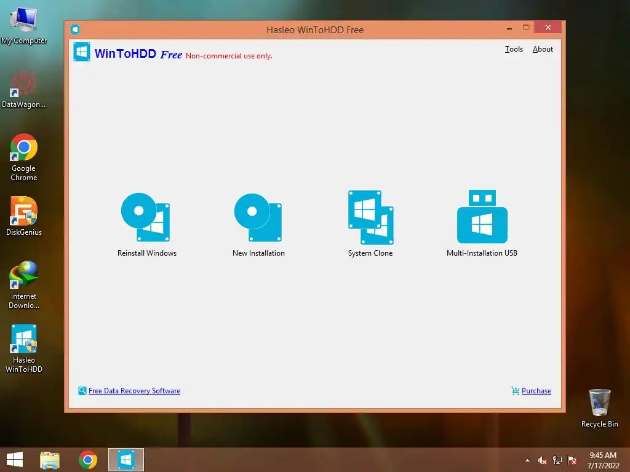
Task: Click the WinToHDD logo in the header
Action: 82,52
